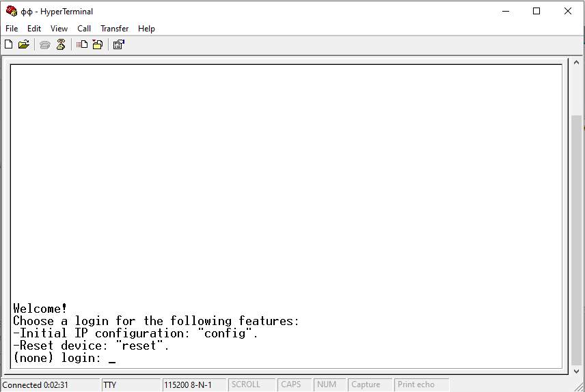This screenshot has width=585, height=392.
Task: Open the File menu
Action: pos(12,29)
